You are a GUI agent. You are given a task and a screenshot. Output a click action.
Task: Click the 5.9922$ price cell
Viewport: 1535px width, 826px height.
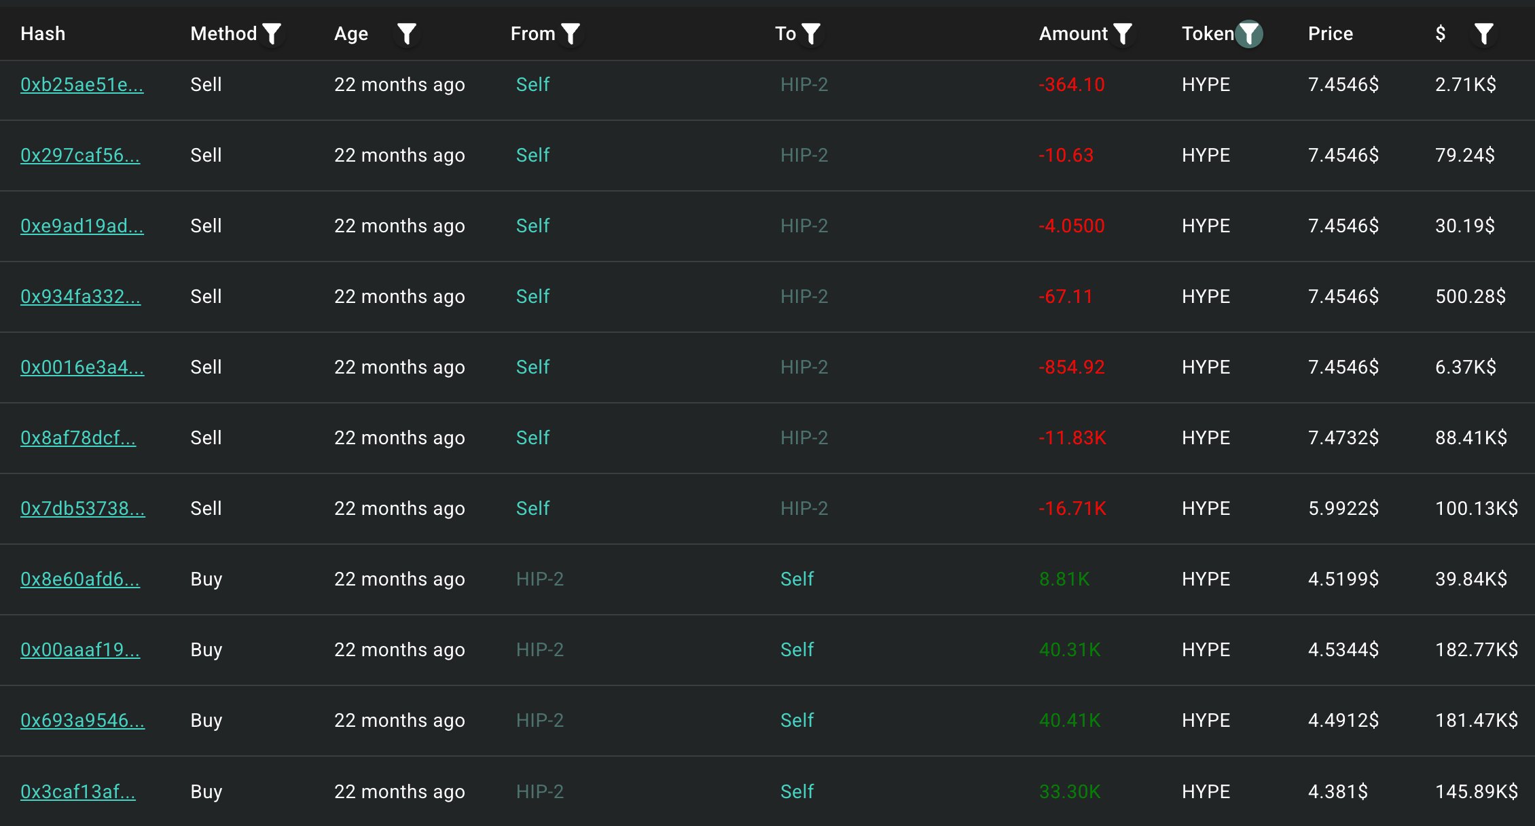point(1343,508)
